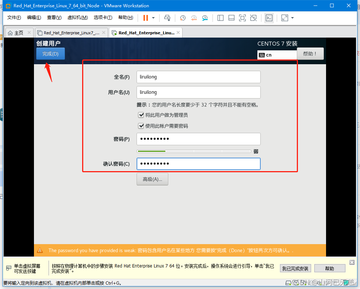Open the 选项卡(T) menu
The width and height of the screenshot is (360, 289).
[x=103, y=18]
